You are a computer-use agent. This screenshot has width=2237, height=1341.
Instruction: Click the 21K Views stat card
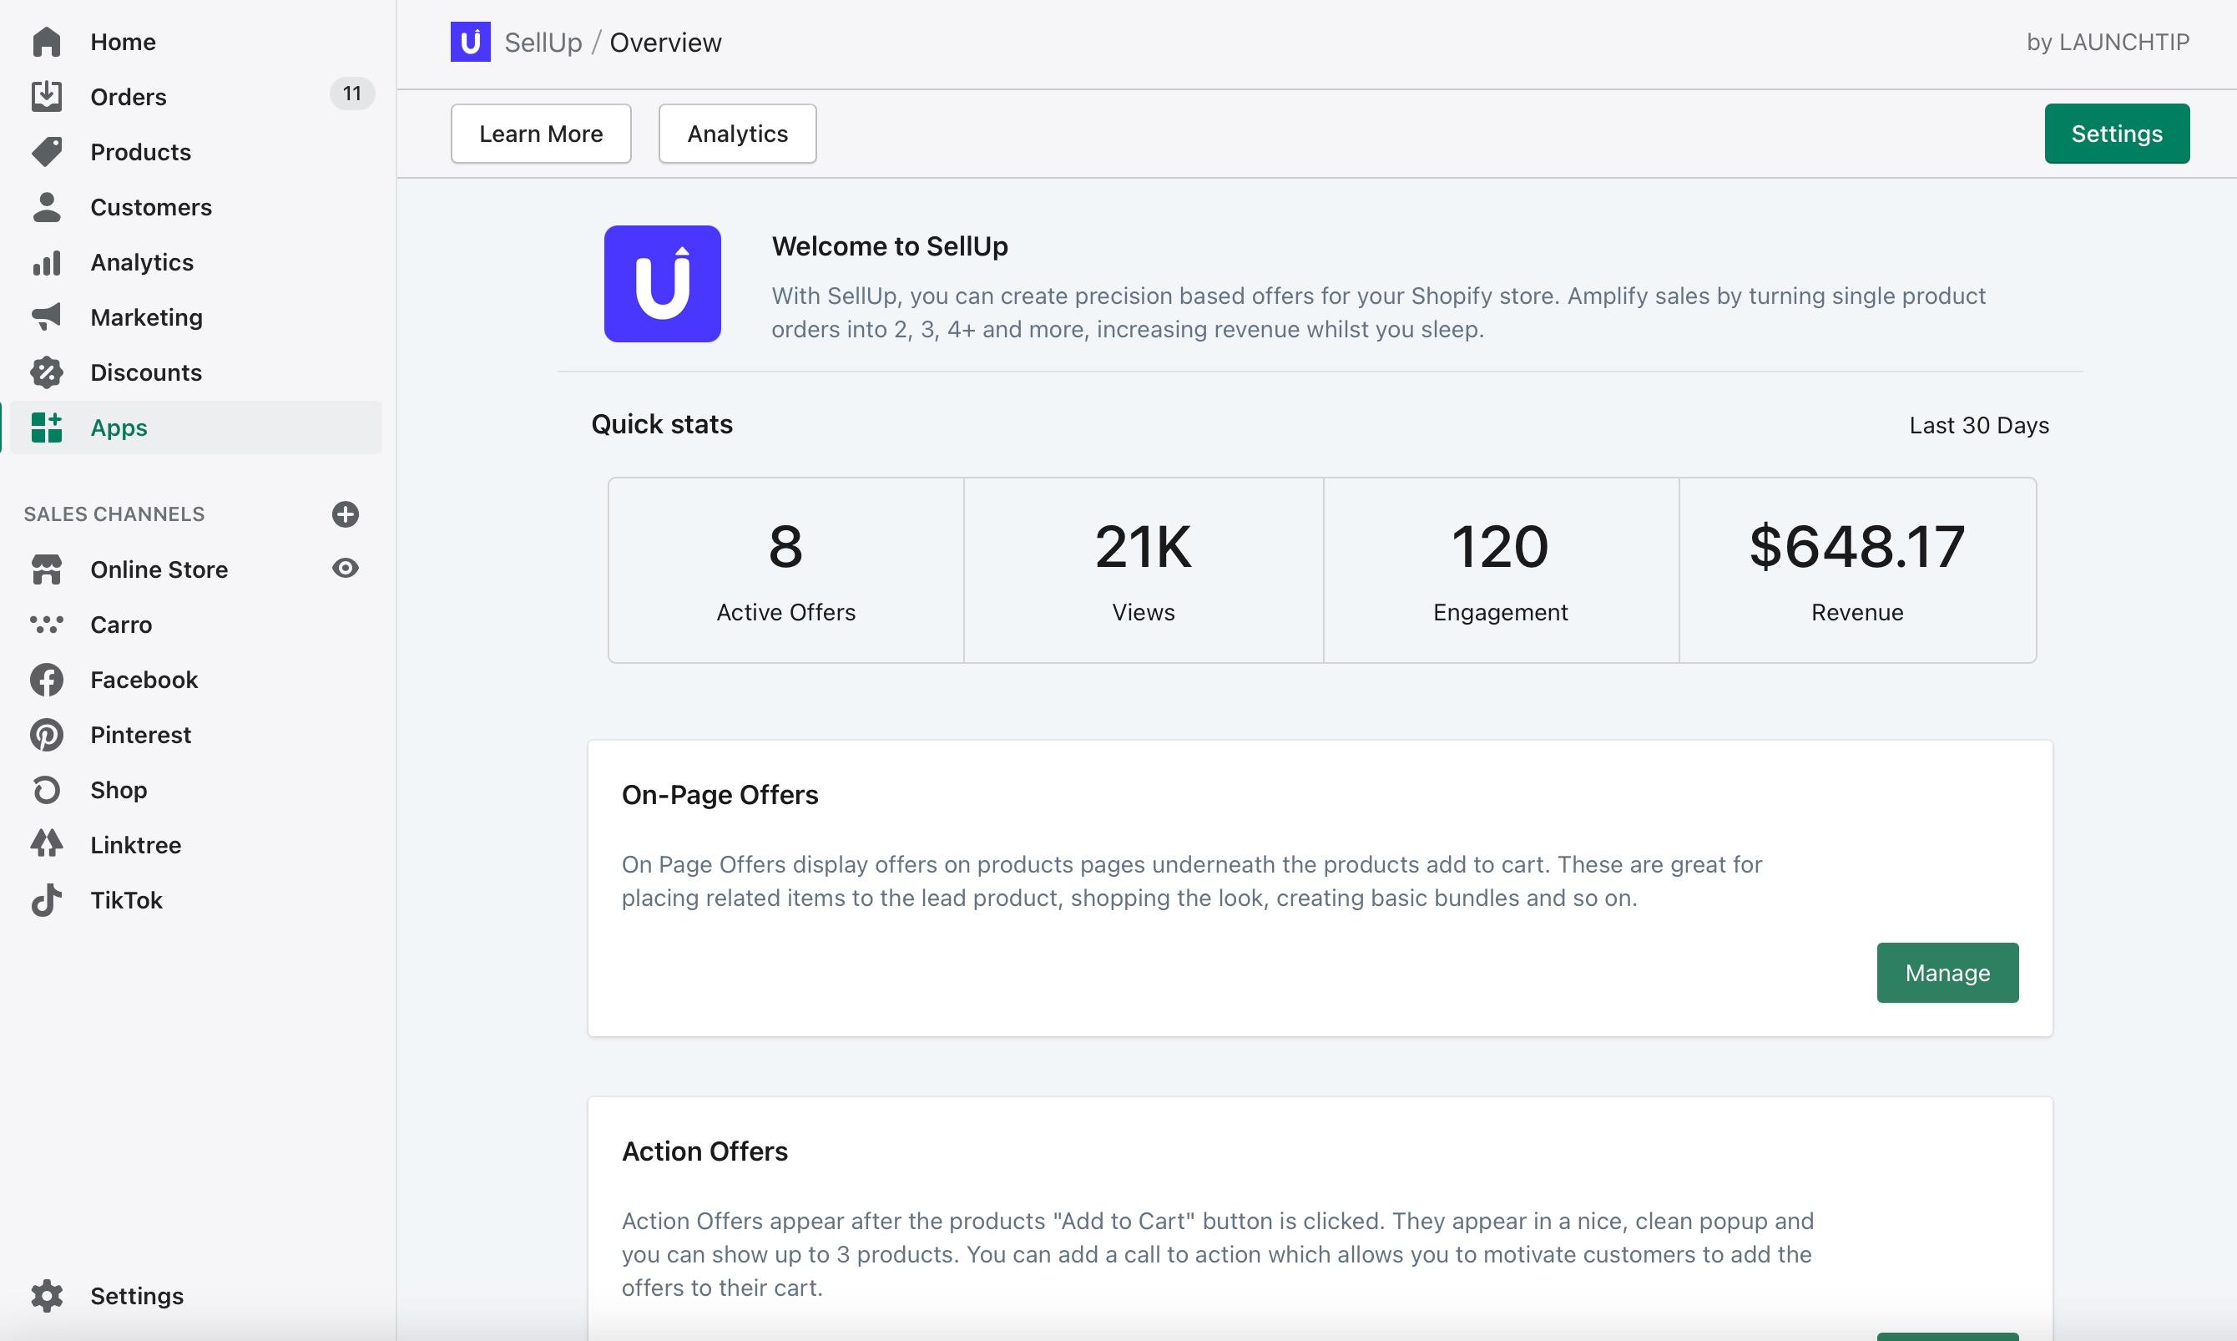pos(1144,570)
